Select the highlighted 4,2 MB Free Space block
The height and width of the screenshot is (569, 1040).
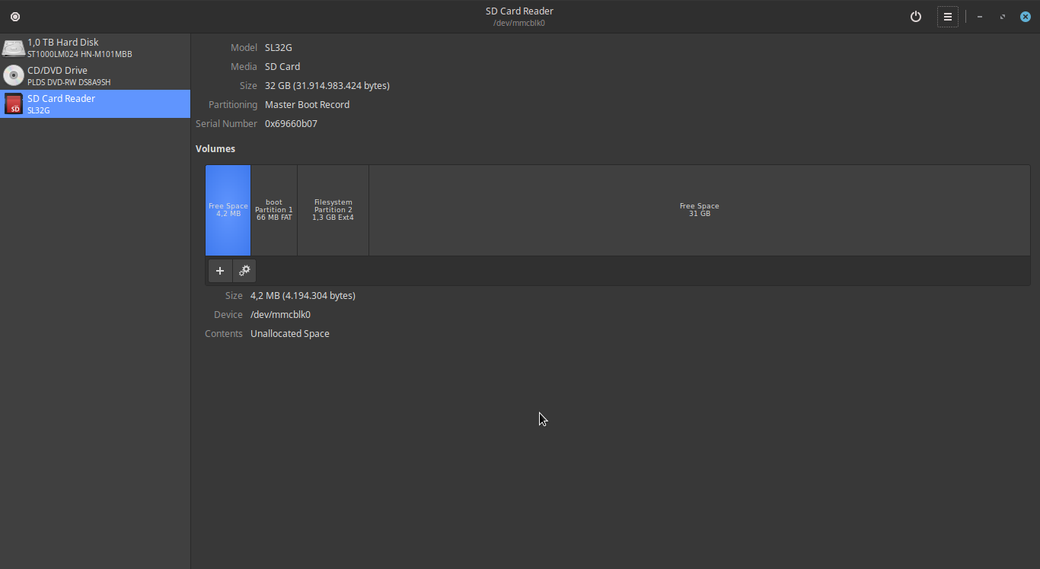(x=228, y=210)
